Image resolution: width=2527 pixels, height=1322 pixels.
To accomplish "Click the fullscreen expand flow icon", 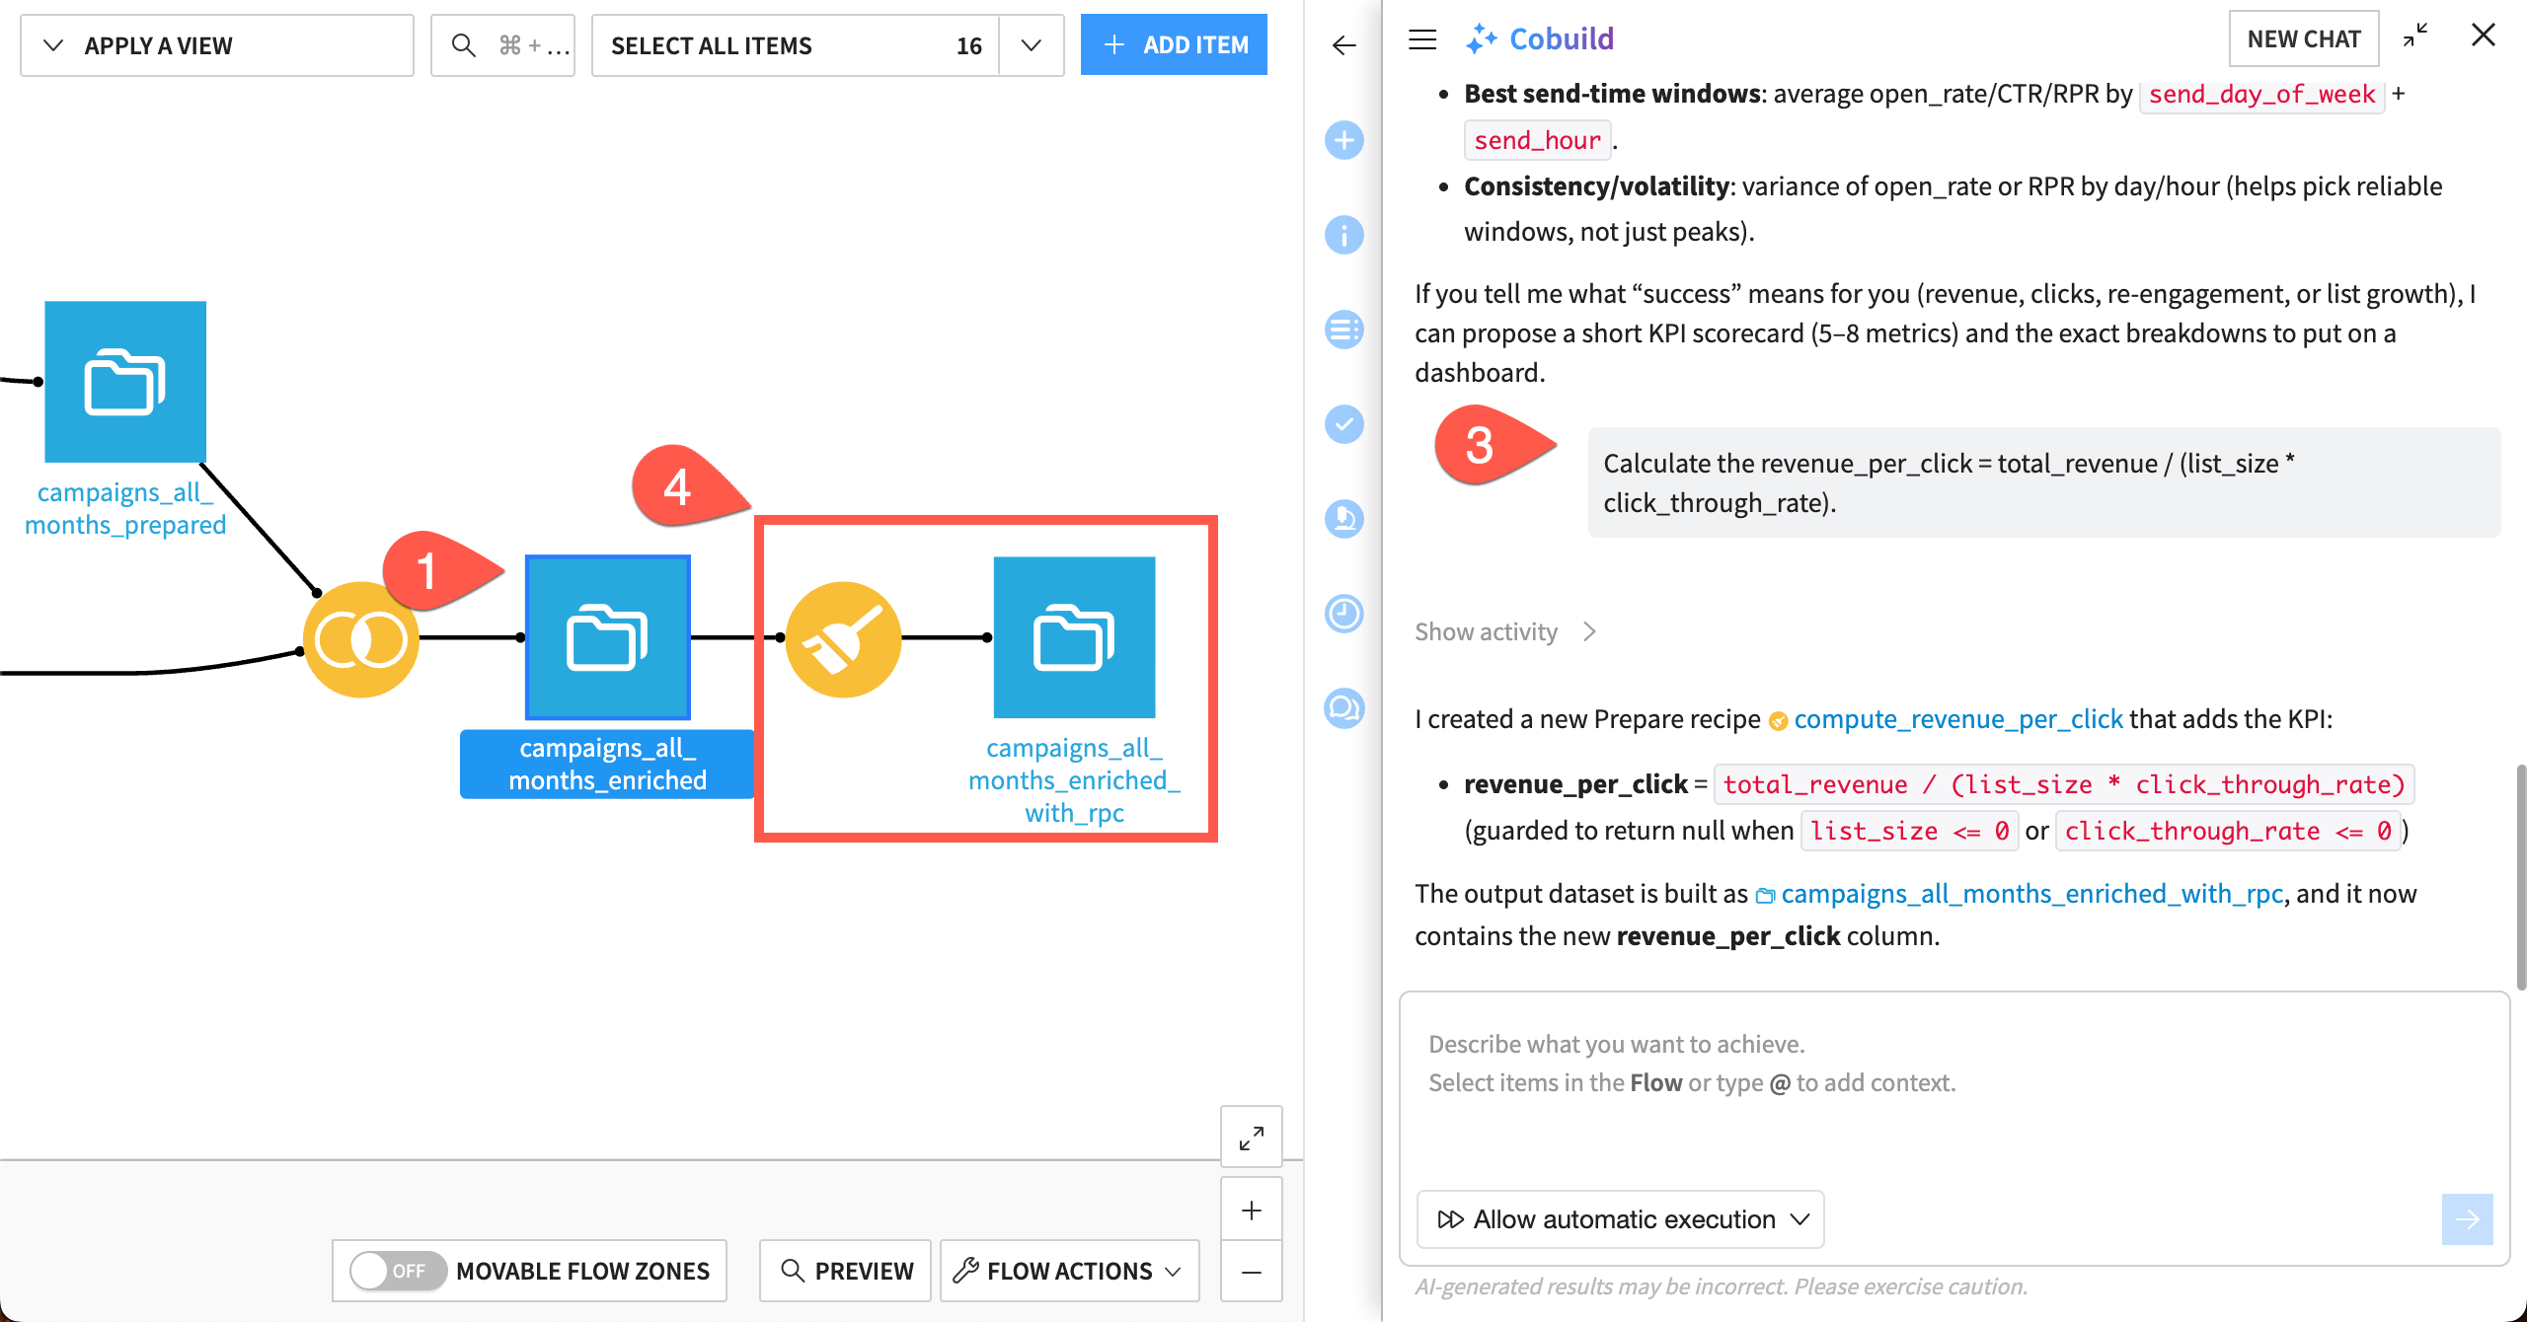I will pos(1251,1138).
